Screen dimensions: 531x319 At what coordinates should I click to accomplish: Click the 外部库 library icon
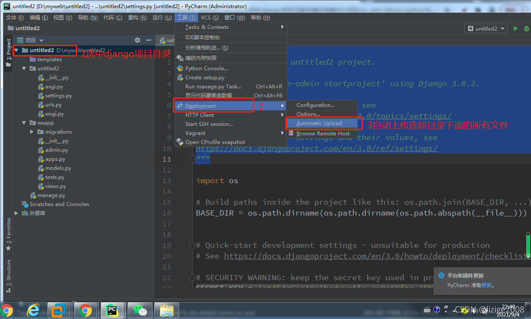coord(25,213)
